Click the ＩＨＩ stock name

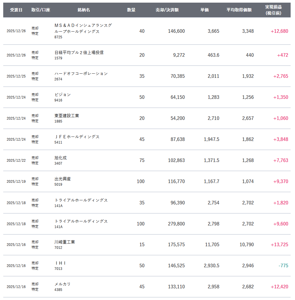coord(60,263)
